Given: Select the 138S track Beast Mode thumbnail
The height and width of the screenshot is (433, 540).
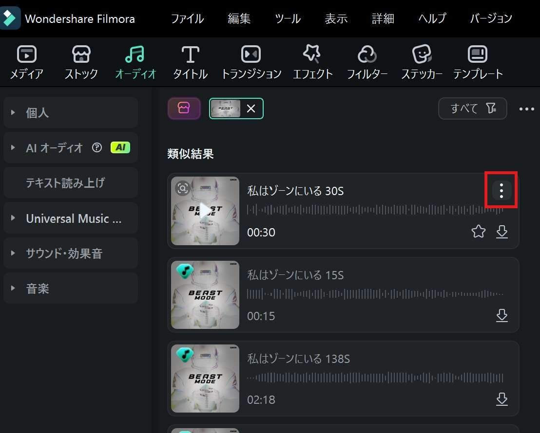Looking at the screenshot, I should 205,379.
